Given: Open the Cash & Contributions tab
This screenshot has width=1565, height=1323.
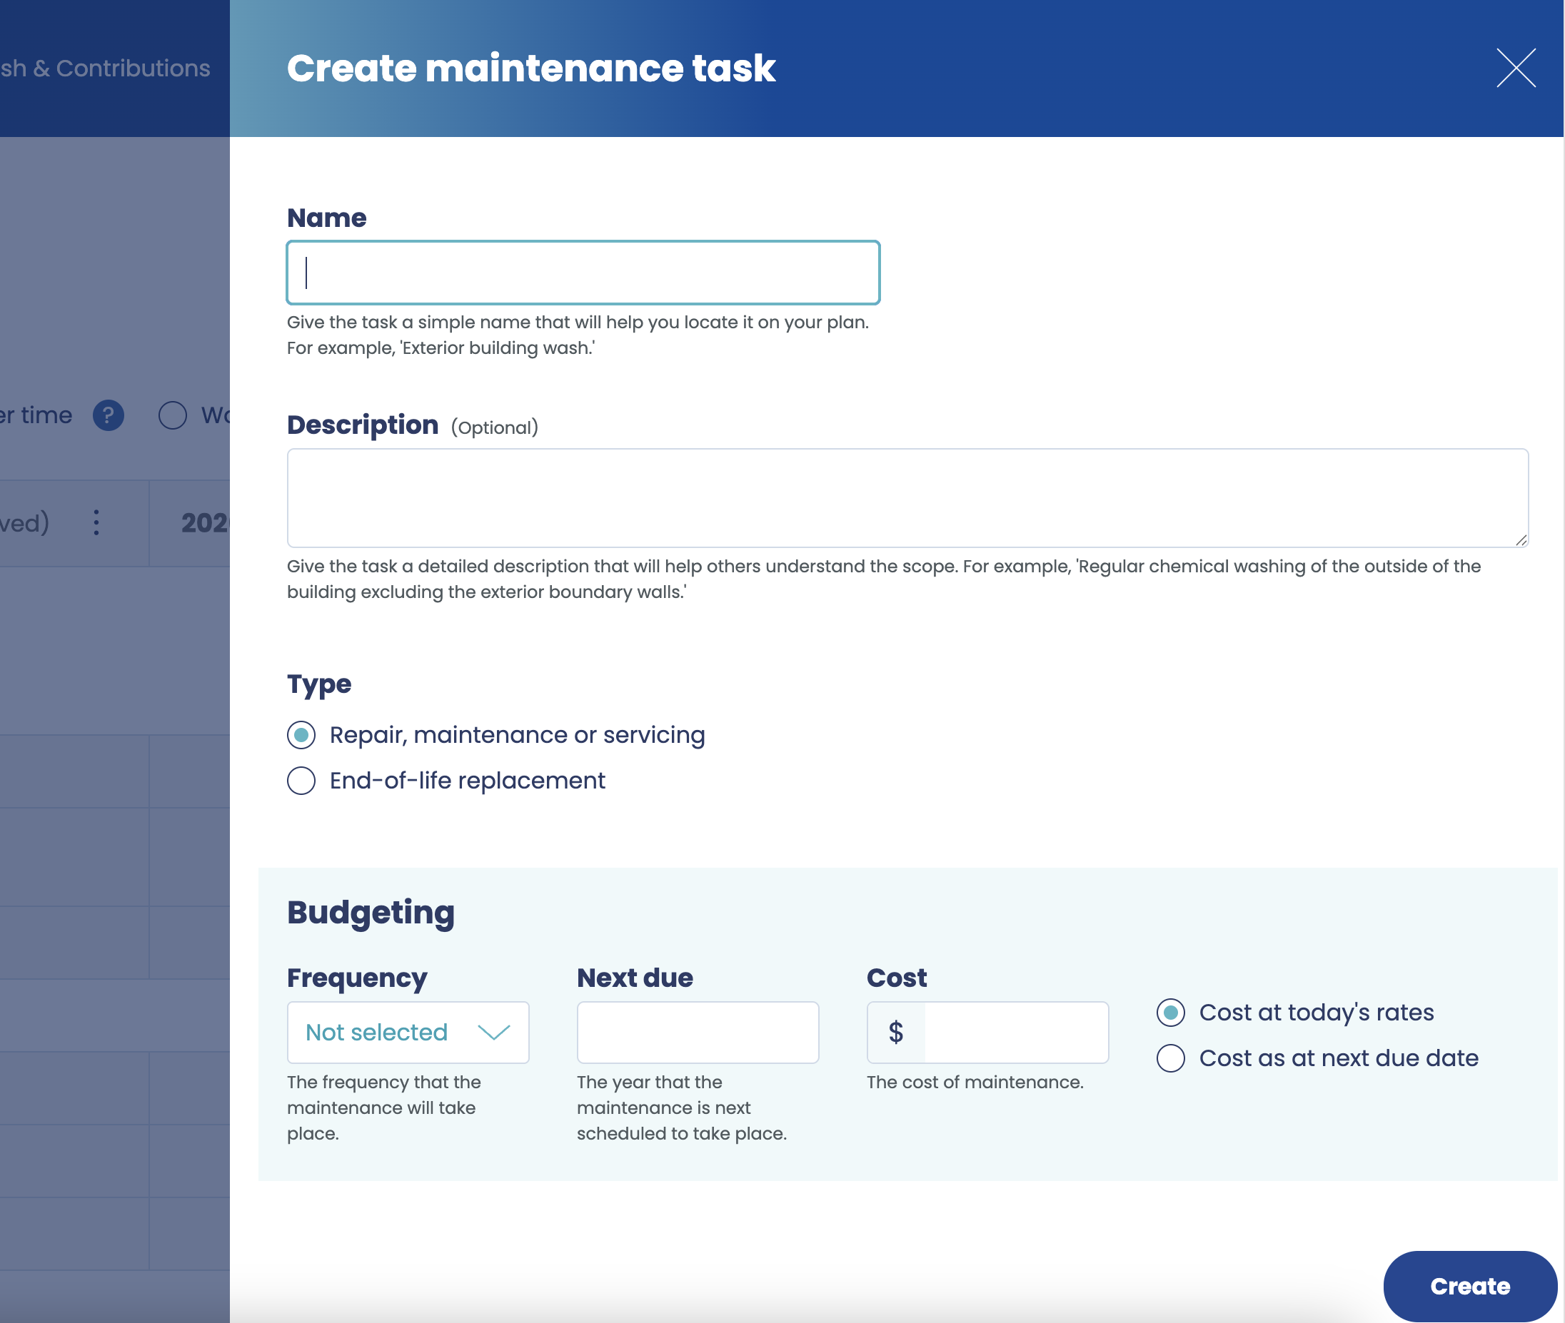Looking at the screenshot, I should click(x=105, y=69).
